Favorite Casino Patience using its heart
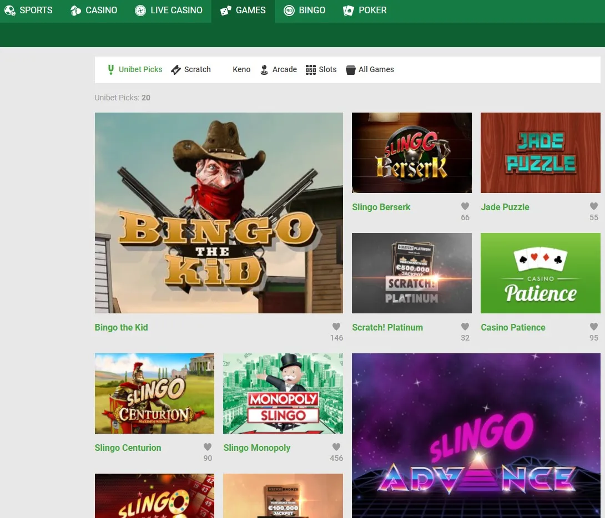 pyautogui.click(x=593, y=327)
